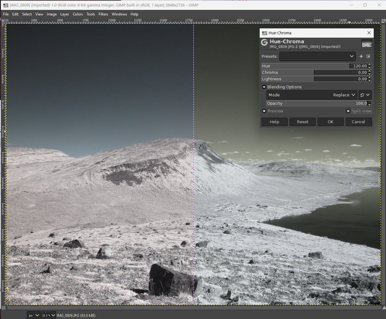
Task: Click the plus icon to save preset
Action: tap(361, 56)
